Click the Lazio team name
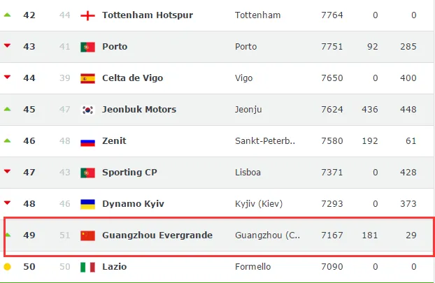The image size is (435, 283). [115, 267]
